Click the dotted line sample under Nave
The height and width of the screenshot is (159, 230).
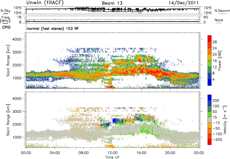click(219, 23)
